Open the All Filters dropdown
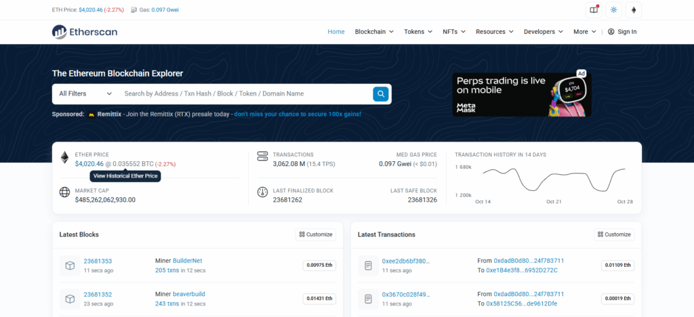Image resolution: width=694 pixels, height=317 pixels. pos(85,93)
